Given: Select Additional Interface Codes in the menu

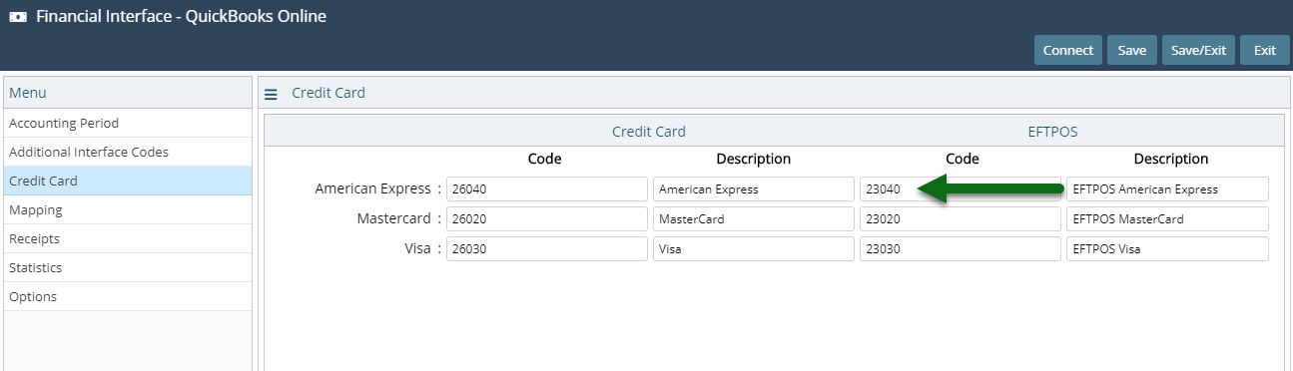Looking at the screenshot, I should tap(128, 153).
